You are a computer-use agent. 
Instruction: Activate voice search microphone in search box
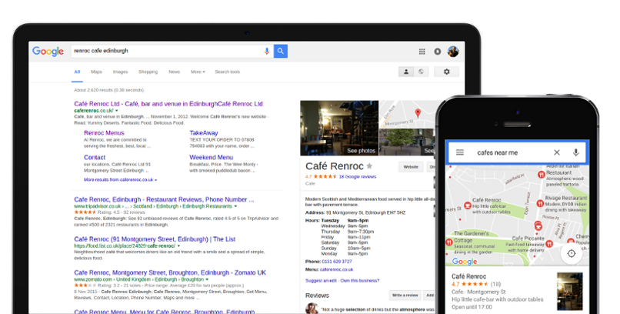pyautogui.click(x=266, y=51)
